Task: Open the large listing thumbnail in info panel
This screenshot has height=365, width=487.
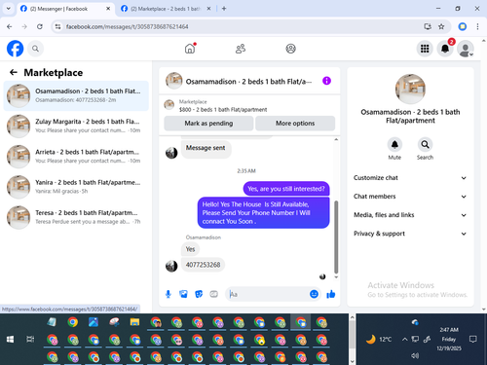Action: 410,89
